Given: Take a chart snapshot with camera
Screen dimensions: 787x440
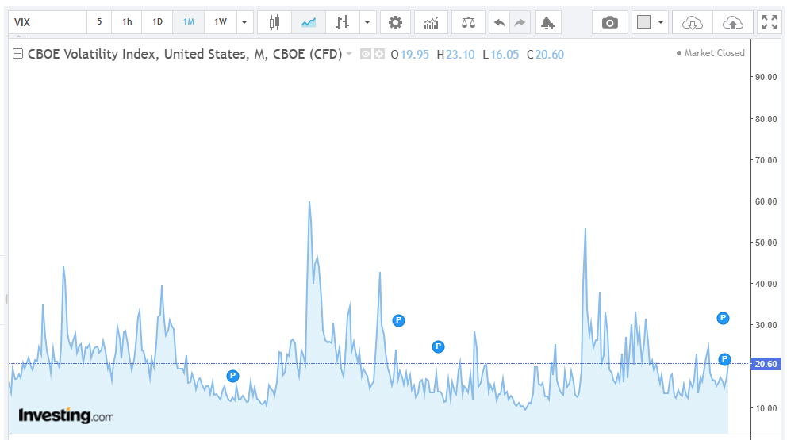Looking at the screenshot, I should 609,22.
